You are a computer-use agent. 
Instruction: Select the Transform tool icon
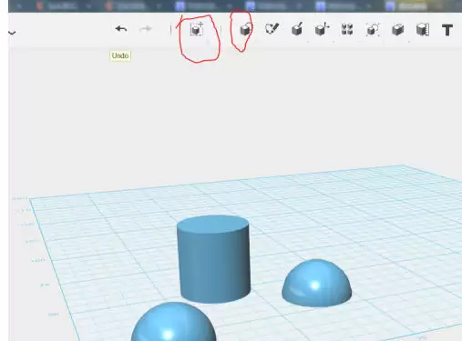point(197,29)
